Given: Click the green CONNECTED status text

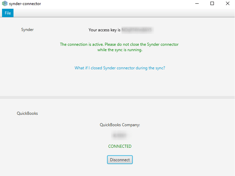Looking at the screenshot, I should click(120, 146).
